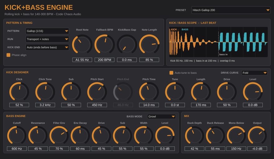Click the Kick/Bass Gap knob
The image size is (274, 159).
[127, 44]
